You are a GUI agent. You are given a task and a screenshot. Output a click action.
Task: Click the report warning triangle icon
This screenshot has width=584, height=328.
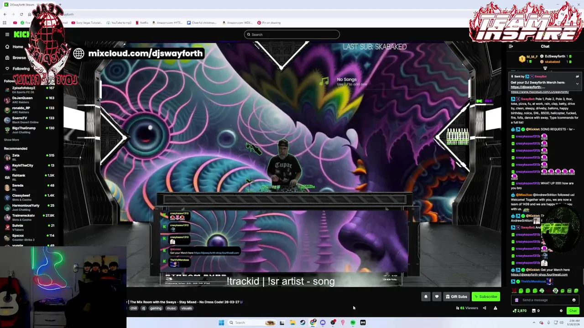[495, 308]
